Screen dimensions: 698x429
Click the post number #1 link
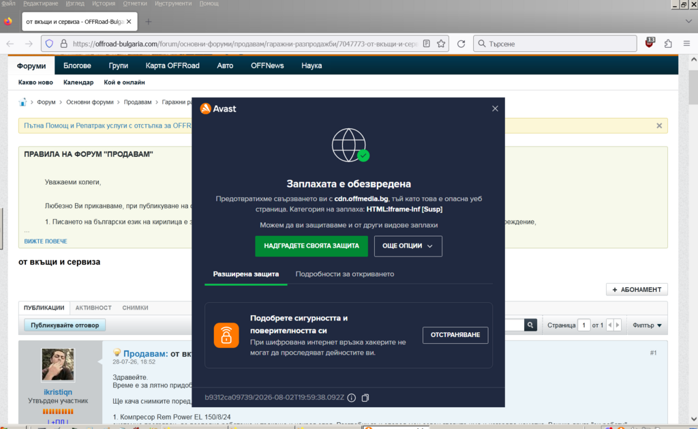click(x=653, y=353)
